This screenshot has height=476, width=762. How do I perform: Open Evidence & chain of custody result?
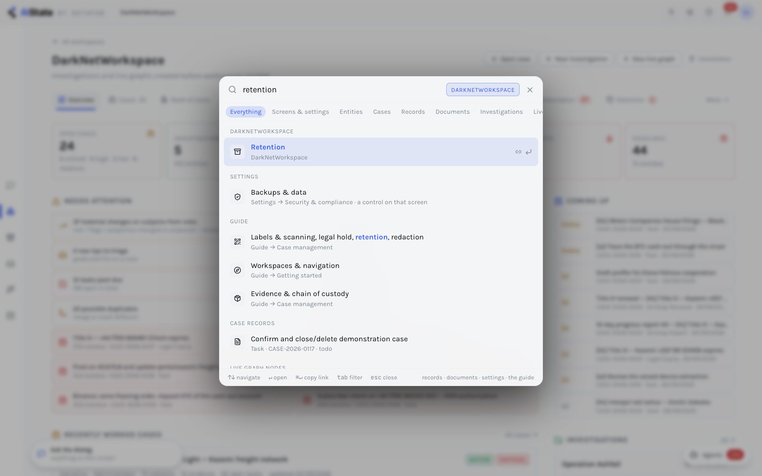[381, 298]
